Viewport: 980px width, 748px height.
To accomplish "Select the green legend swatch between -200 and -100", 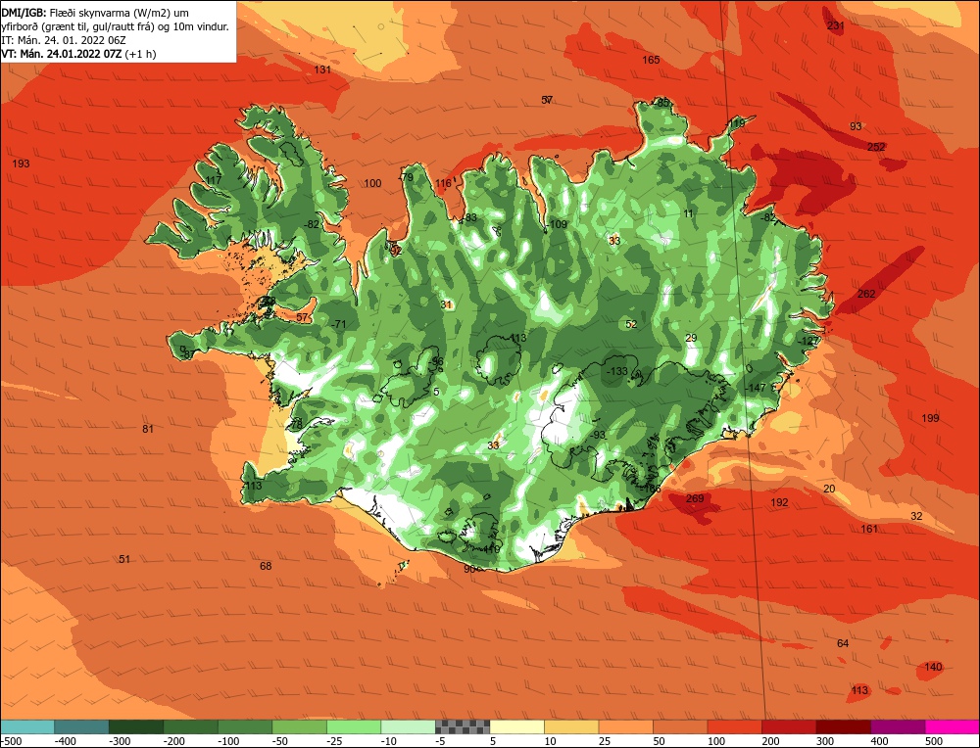I will pos(190,726).
